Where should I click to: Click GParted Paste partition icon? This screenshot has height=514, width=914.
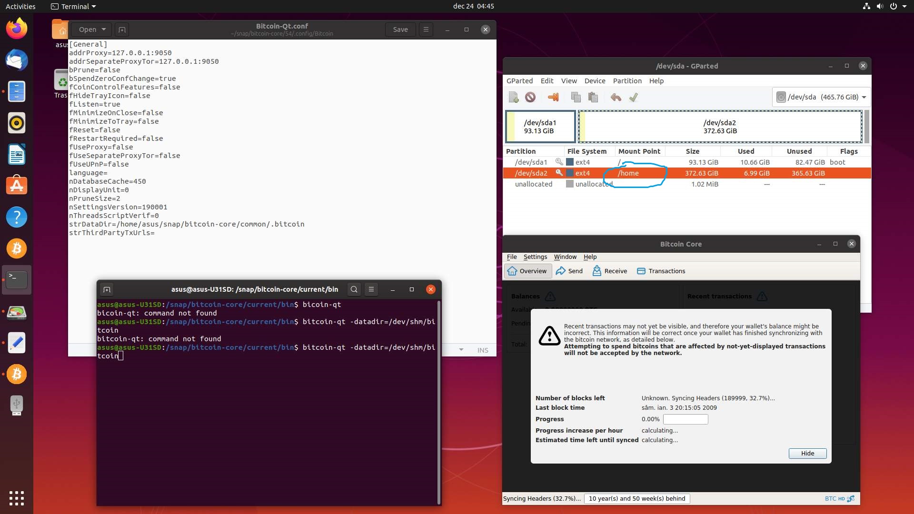[593, 97]
